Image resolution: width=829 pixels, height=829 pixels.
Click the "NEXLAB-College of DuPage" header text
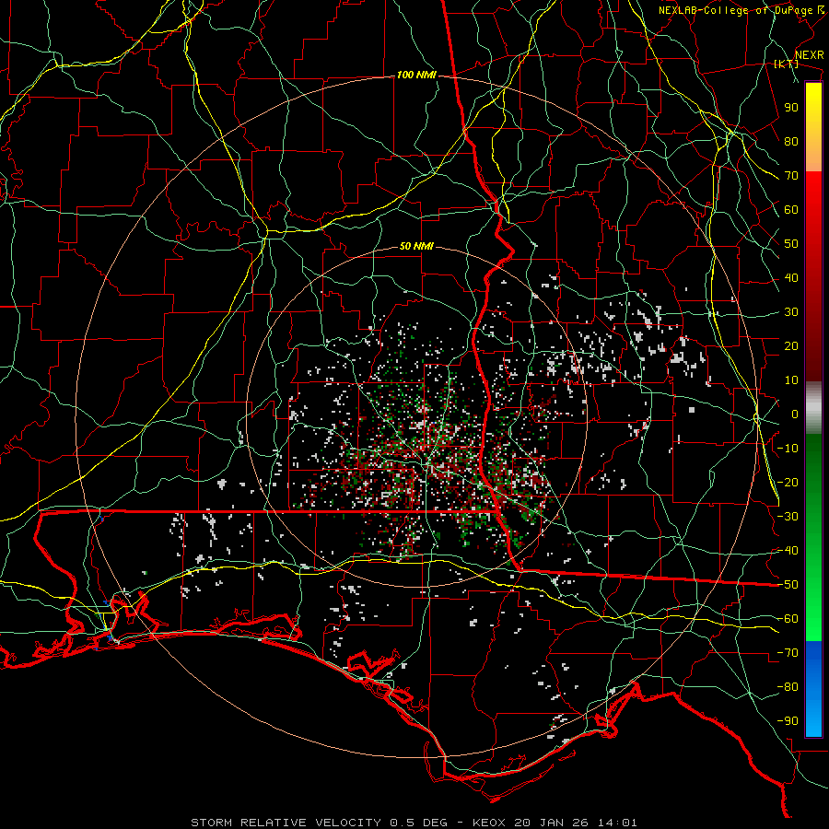735,10
